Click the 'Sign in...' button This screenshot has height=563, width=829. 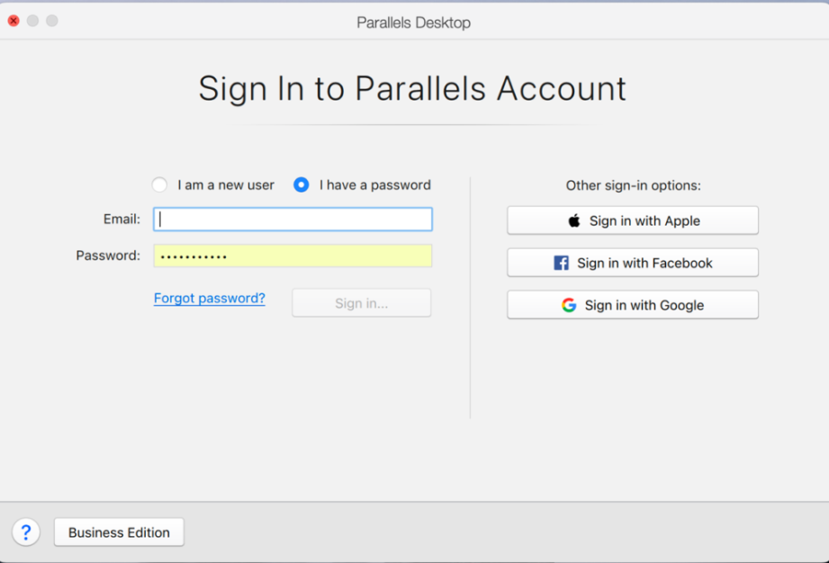(362, 303)
